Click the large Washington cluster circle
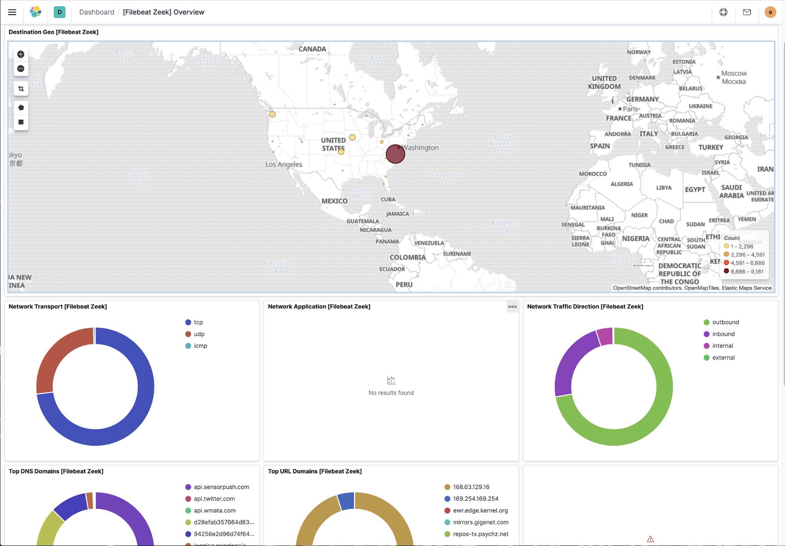Screen dimensions: 785x546 pos(395,154)
